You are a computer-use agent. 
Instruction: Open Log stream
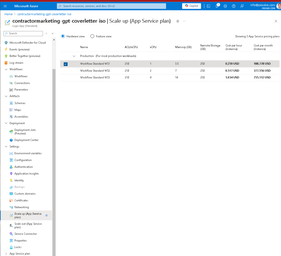16,63
